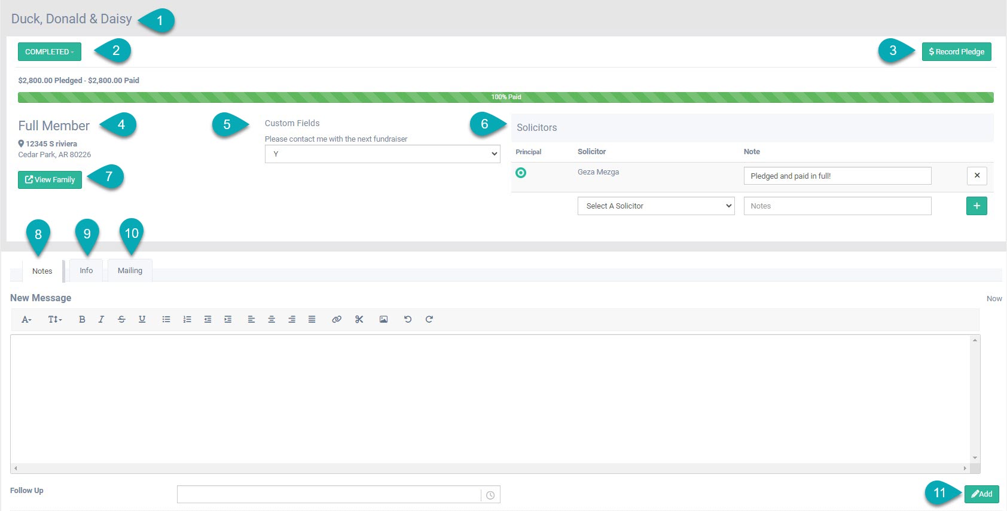Screen dimensions: 1007x511
Task: Click the Record Pledge button
Action: point(956,52)
